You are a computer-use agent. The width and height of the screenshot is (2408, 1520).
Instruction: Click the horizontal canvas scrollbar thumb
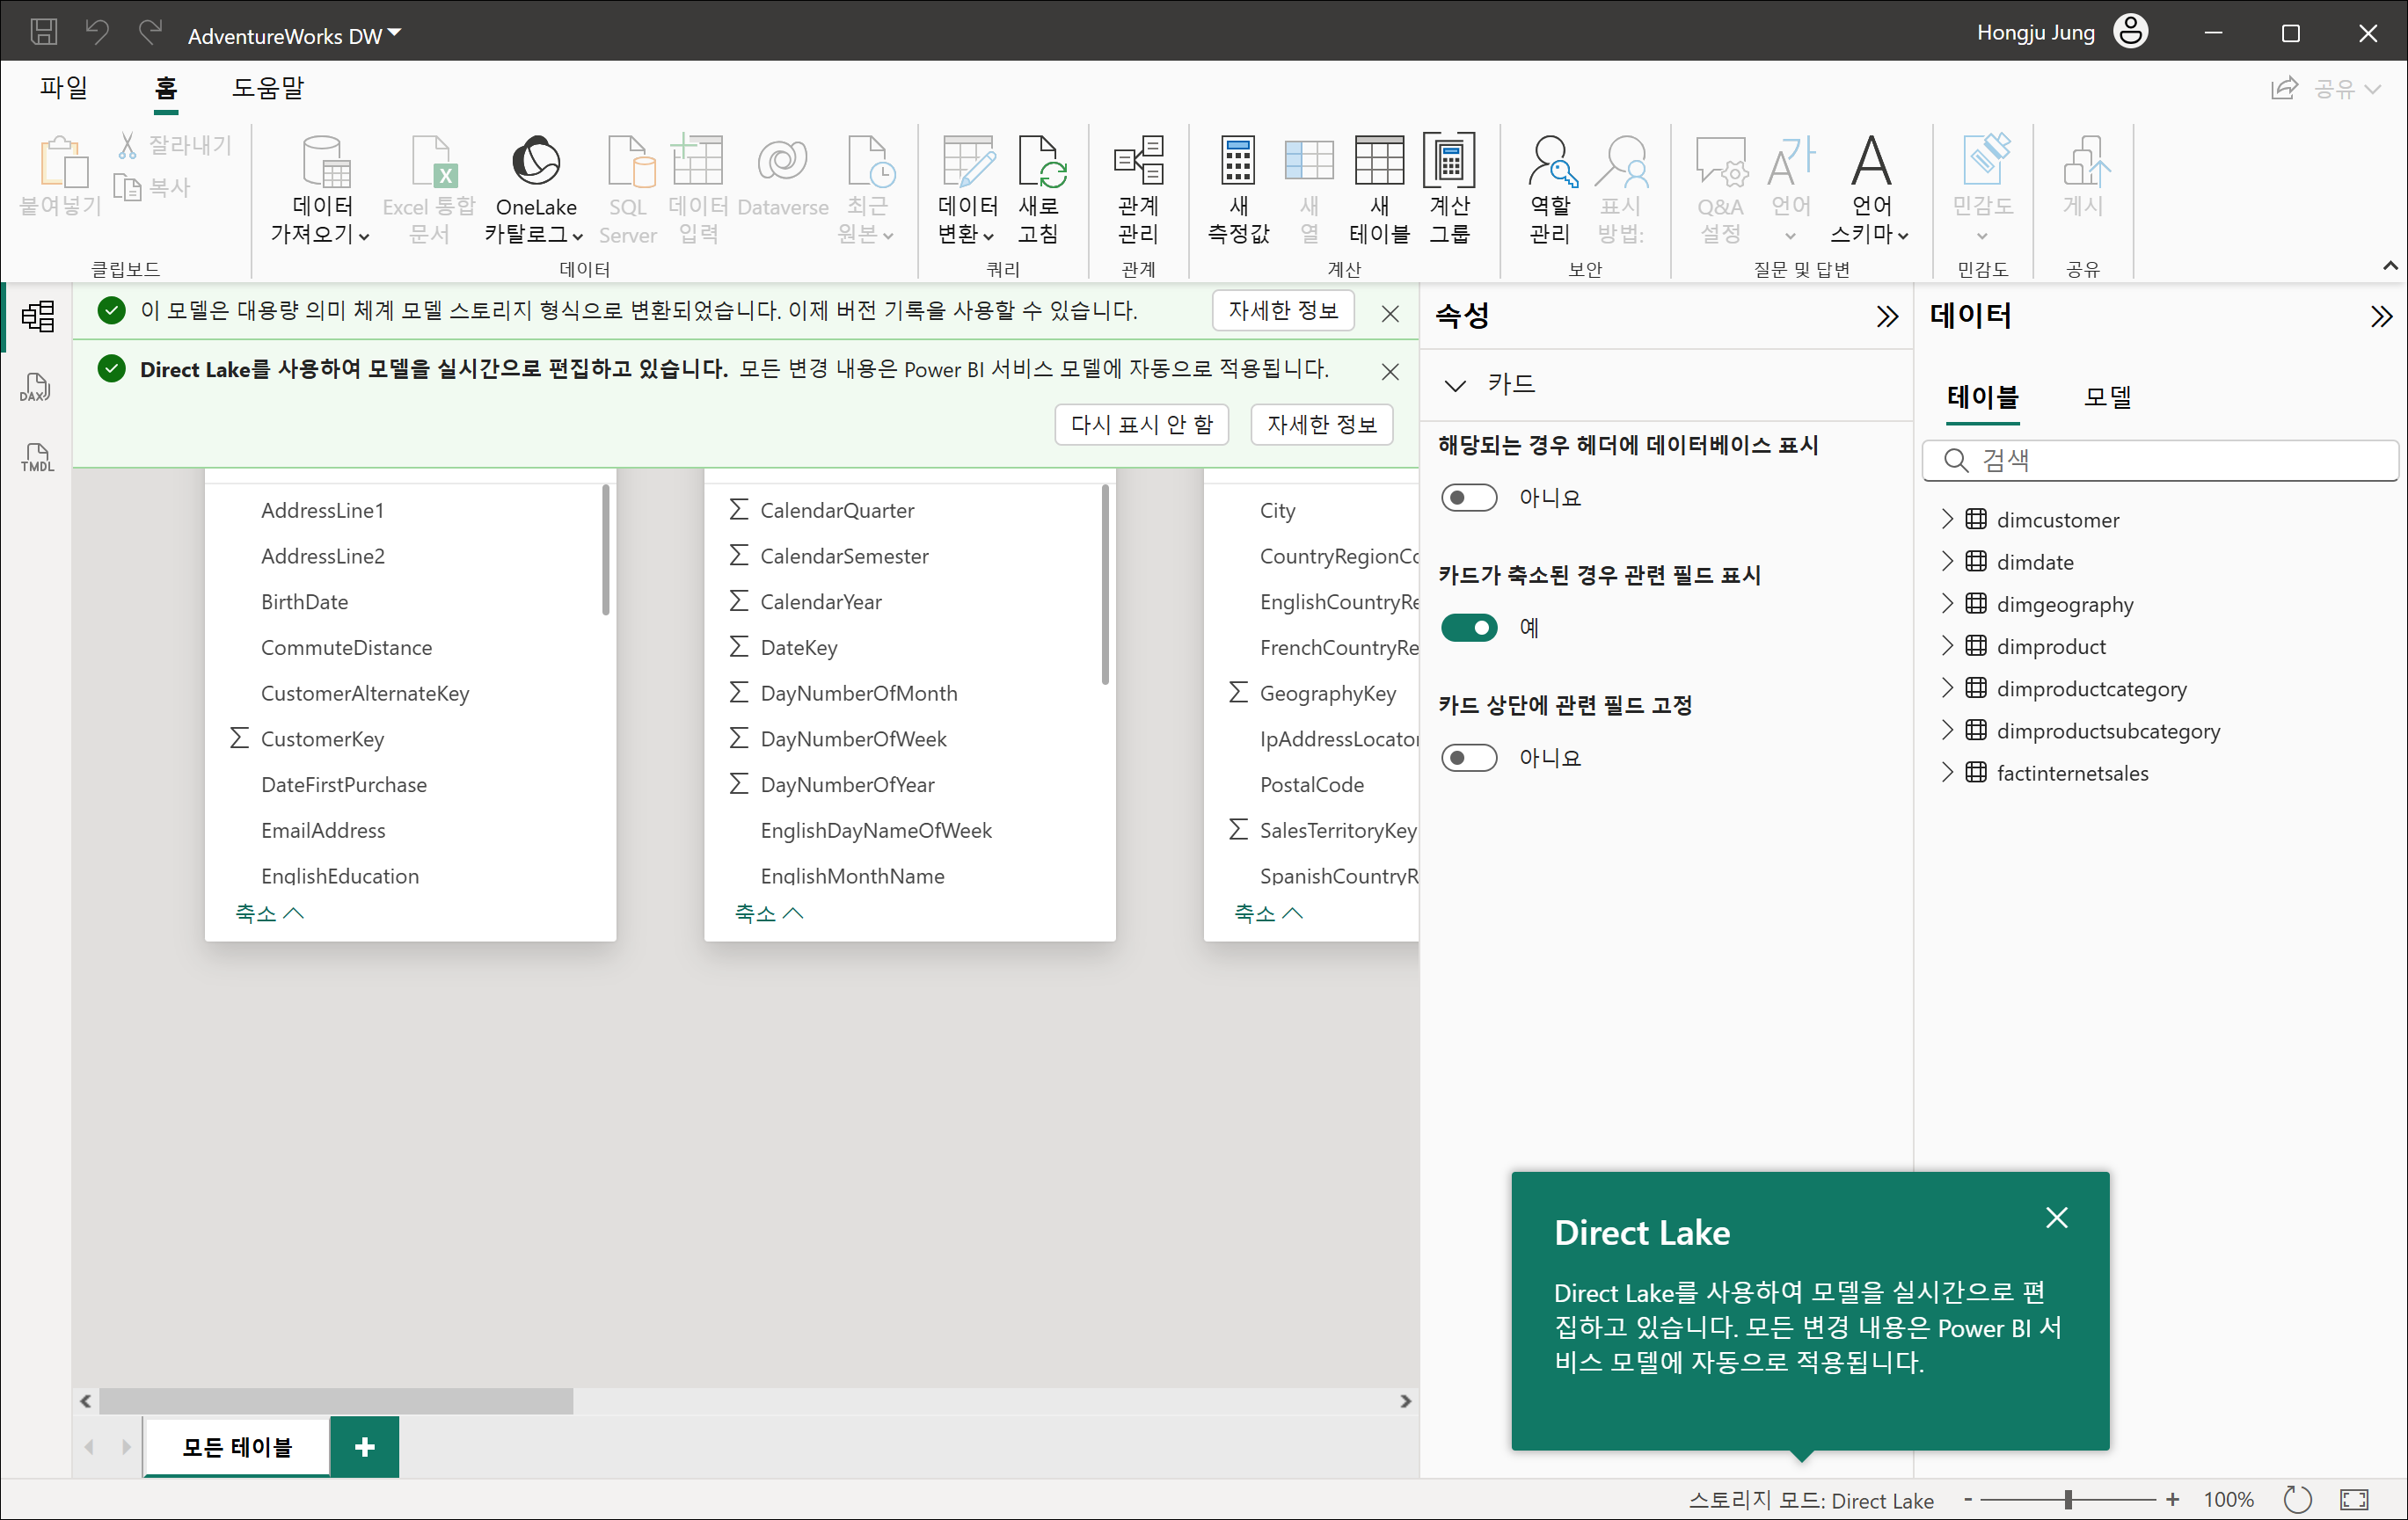(336, 1401)
